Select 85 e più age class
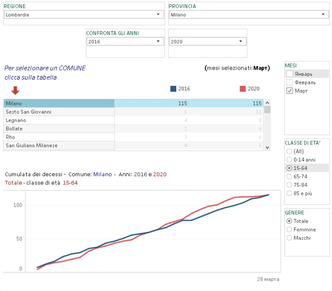This screenshot has width=332, height=291. tap(289, 193)
